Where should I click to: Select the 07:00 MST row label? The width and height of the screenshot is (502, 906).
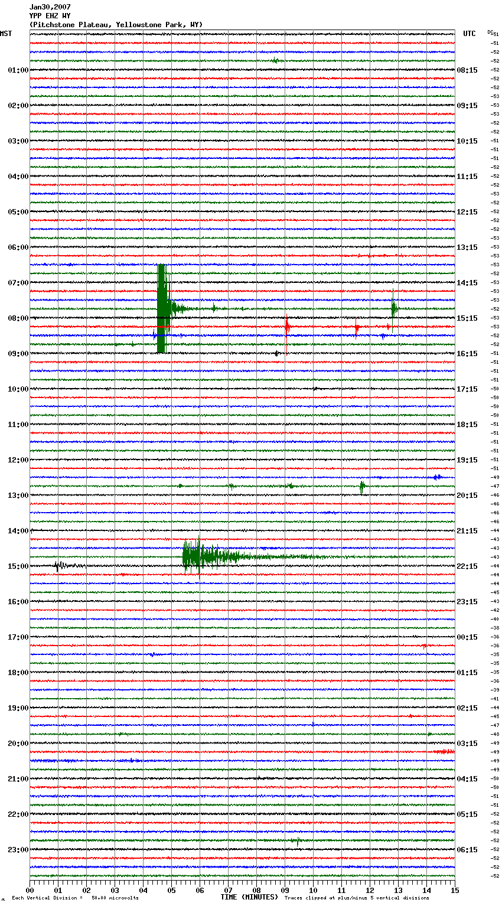point(18,283)
